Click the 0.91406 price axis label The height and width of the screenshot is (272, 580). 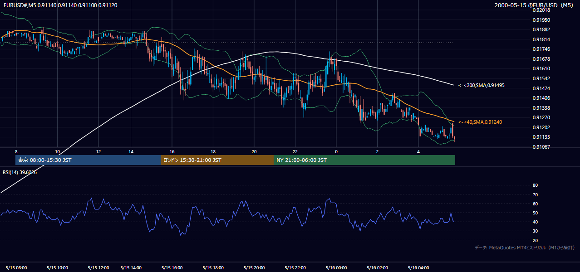coord(542,98)
